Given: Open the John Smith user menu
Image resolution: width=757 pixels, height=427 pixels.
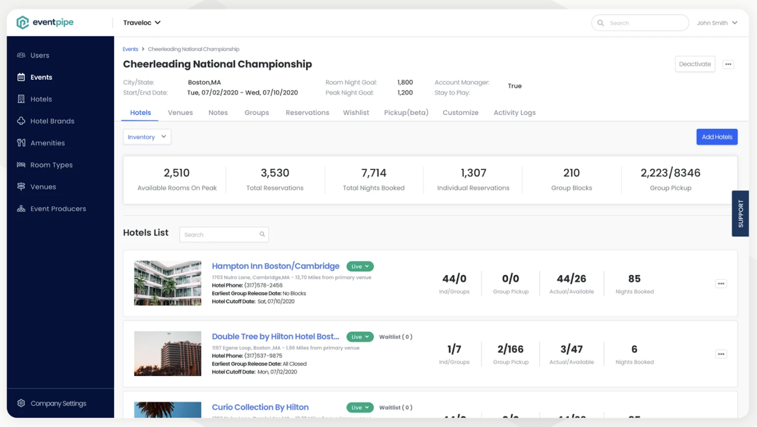Looking at the screenshot, I should tap(717, 23).
